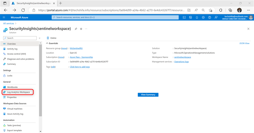Click the left menu Search field
Image resolution: width=254 pixels, height=133 pixels.
click(20, 38)
